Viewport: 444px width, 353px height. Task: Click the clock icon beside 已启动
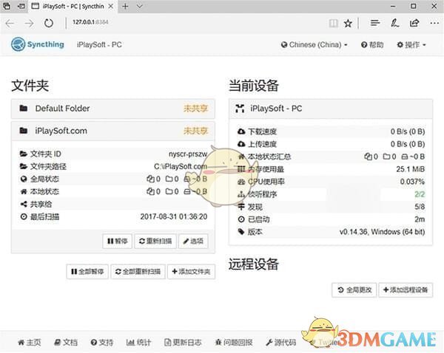[x=241, y=219]
